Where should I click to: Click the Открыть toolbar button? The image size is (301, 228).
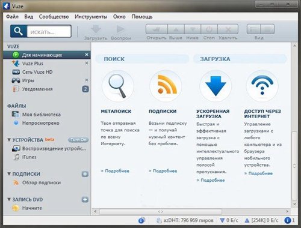click(x=157, y=29)
